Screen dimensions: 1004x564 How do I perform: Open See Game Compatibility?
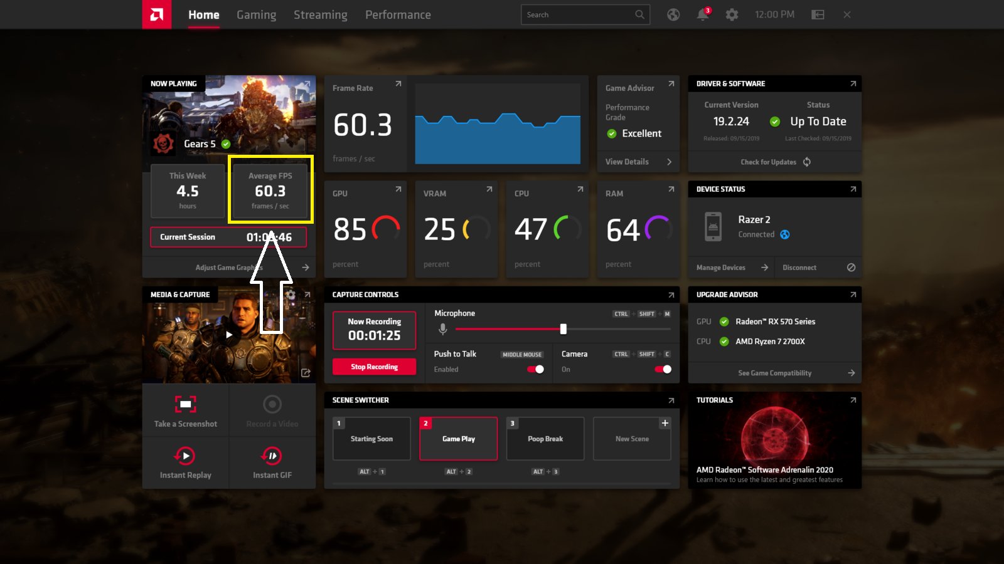click(x=774, y=373)
